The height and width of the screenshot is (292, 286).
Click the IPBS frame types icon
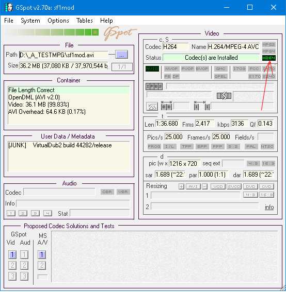154,86
